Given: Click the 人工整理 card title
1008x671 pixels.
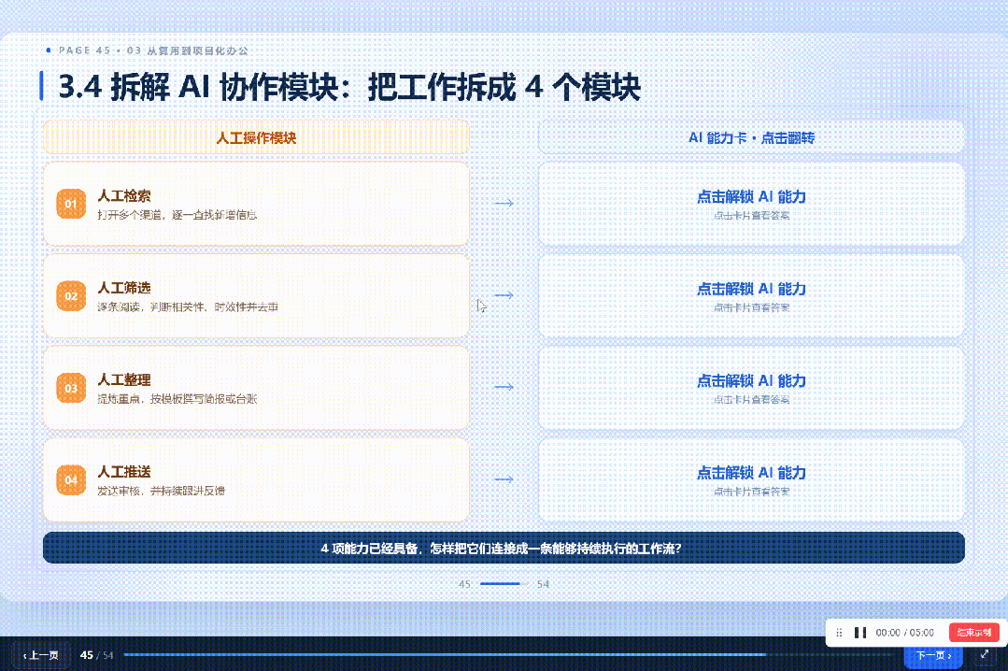Looking at the screenshot, I should [x=124, y=379].
